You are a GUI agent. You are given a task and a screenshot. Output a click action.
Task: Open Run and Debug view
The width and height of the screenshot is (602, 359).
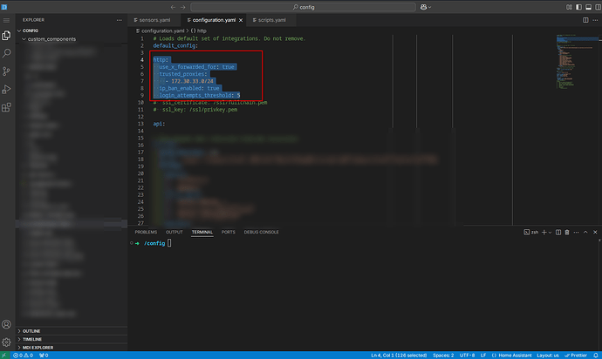[x=6, y=90]
